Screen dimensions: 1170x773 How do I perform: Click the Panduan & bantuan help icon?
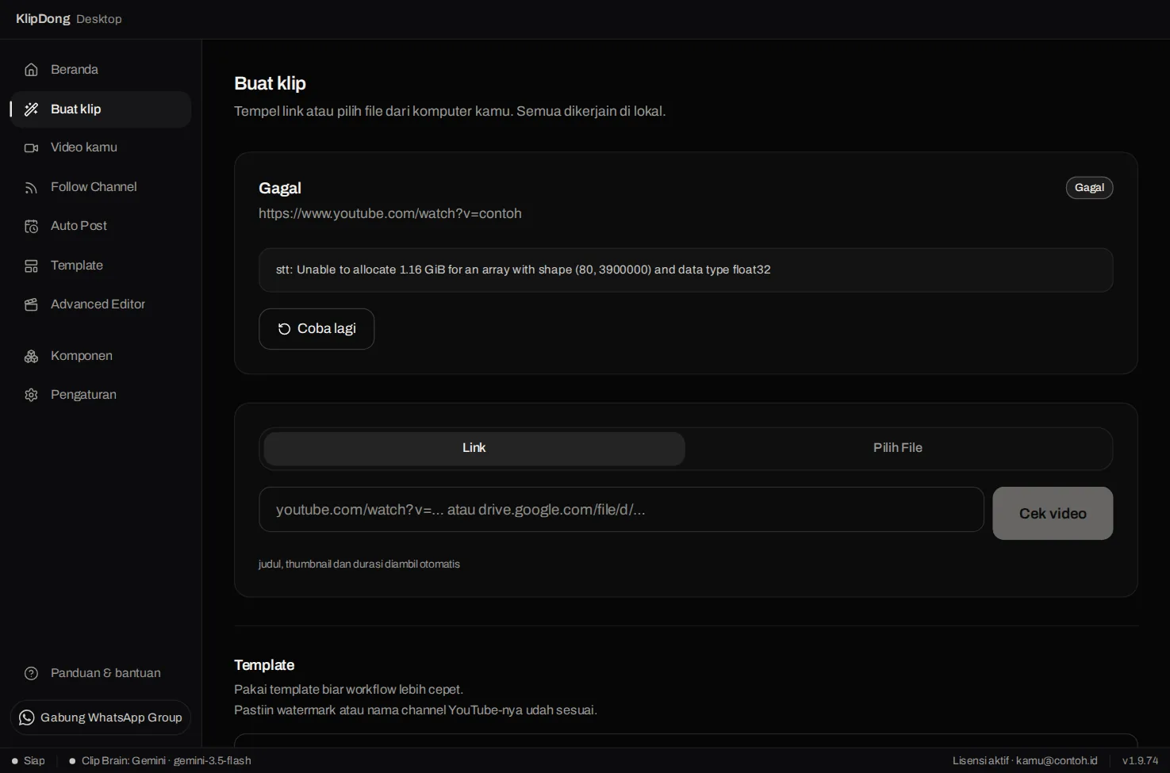click(31, 673)
